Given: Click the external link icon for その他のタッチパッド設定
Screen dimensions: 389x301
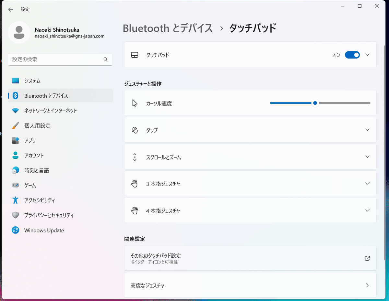Looking at the screenshot, I should [x=367, y=258].
